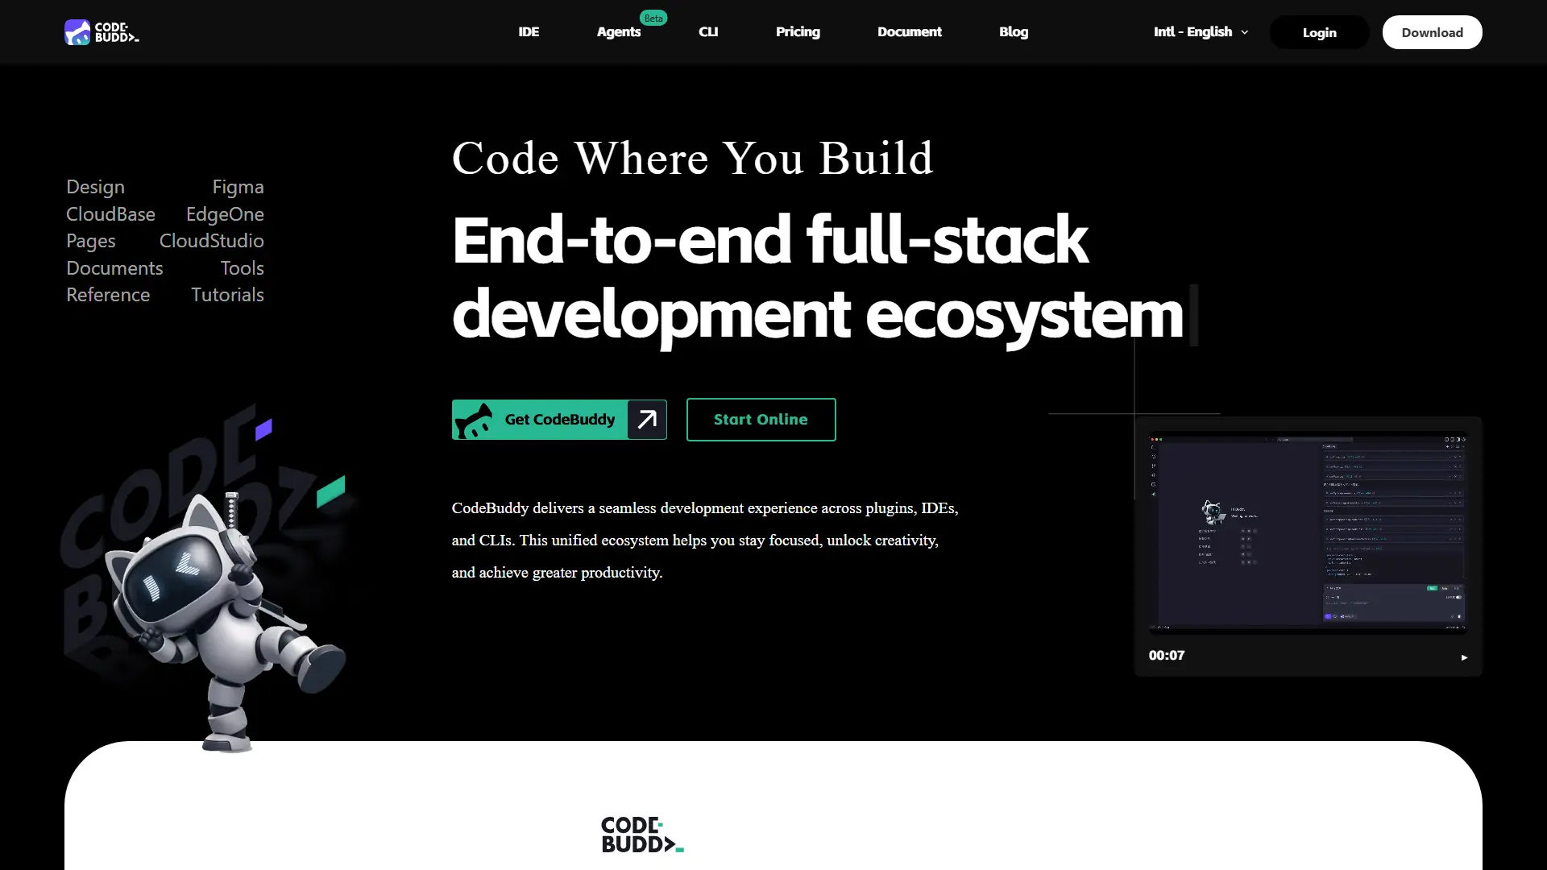Image resolution: width=1547 pixels, height=870 pixels.
Task: Open the CLI menu item
Action: tap(708, 32)
